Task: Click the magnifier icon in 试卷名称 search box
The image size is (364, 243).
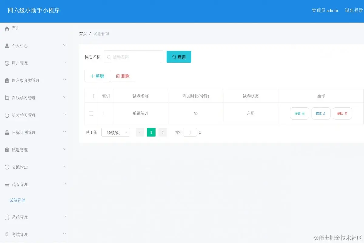Action: point(109,57)
